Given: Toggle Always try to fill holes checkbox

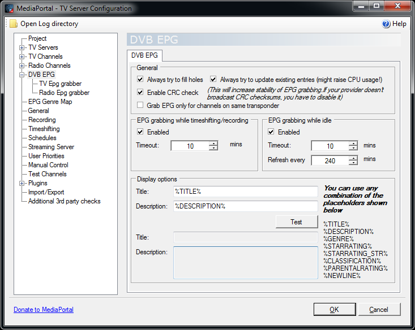Looking at the screenshot, I should pos(140,79).
